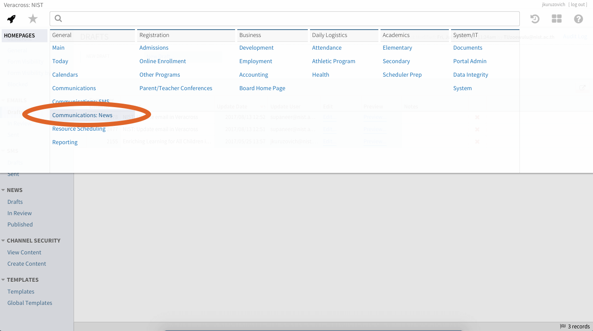Image resolution: width=593 pixels, height=331 pixels.
Task: Open the grid modules icon
Action: [x=556, y=19]
